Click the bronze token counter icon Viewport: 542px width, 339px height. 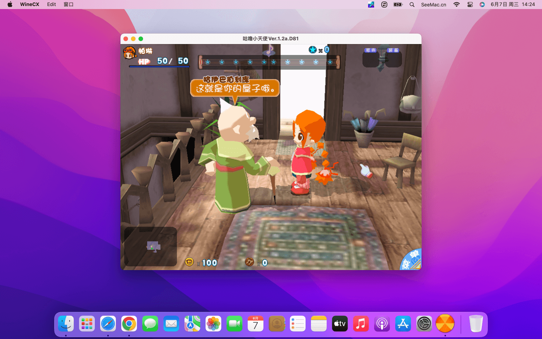pos(249,262)
